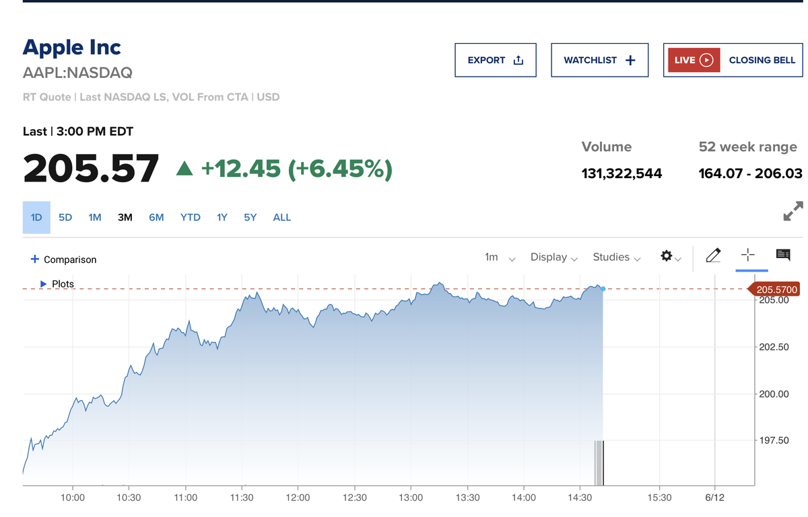Select the pencil drawing tool
This screenshot has height=517, width=808.
click(713, 255)
